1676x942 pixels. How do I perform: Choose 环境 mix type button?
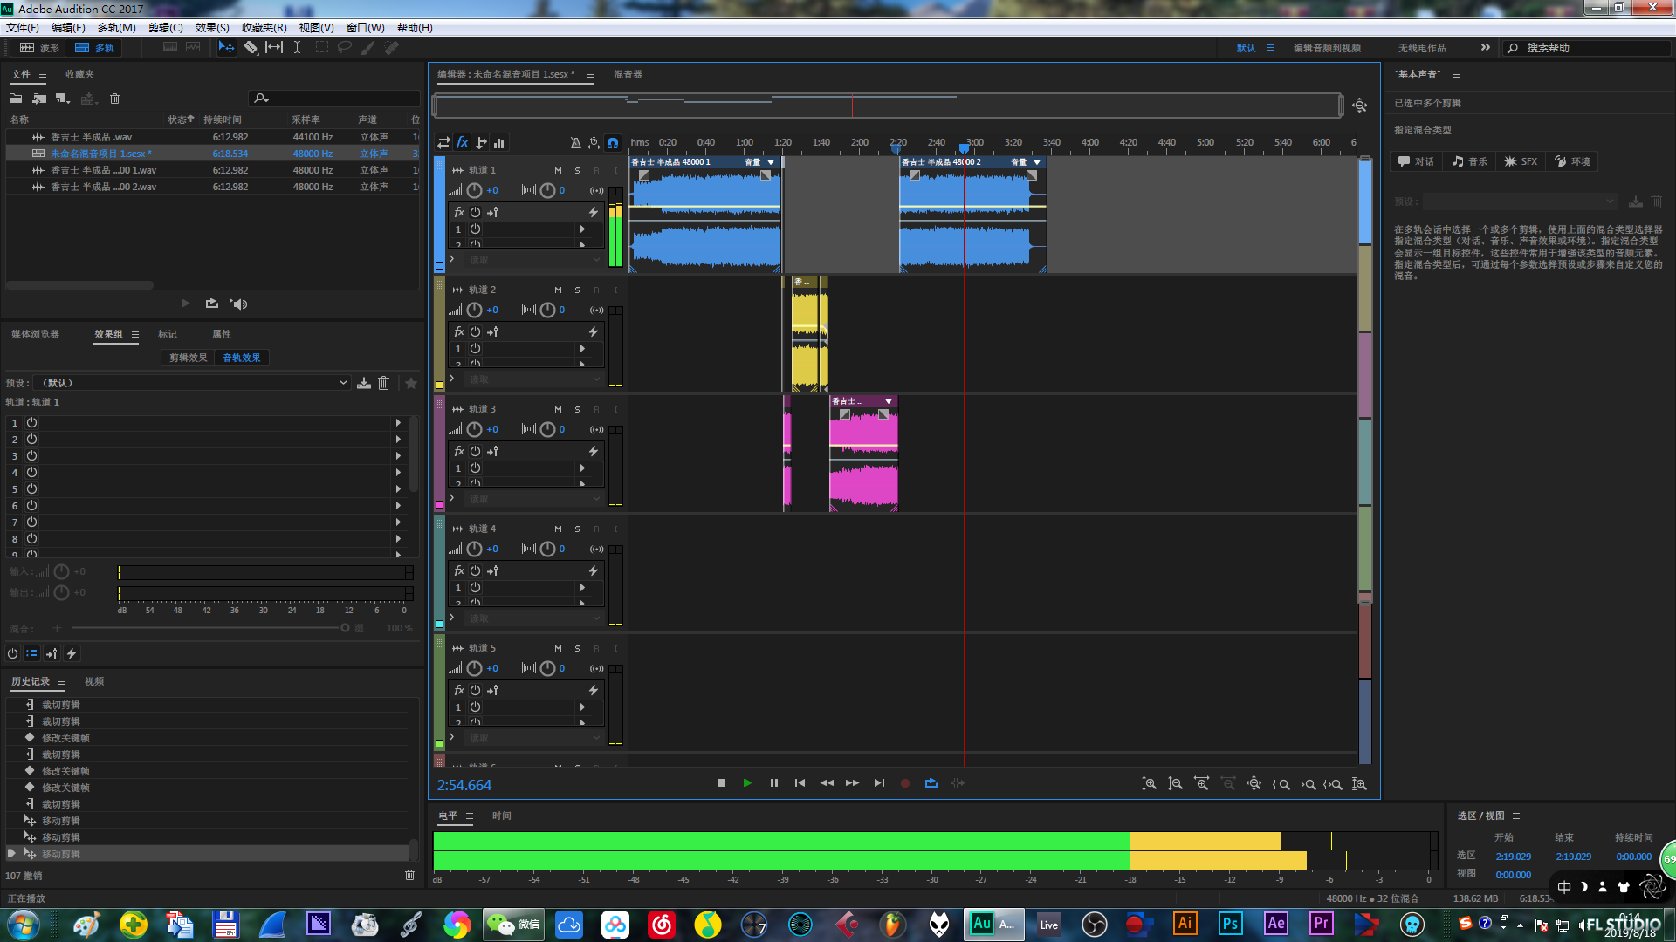click(x=1573, y=161)
